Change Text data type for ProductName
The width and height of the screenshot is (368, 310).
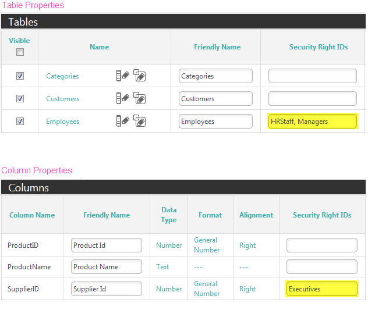(x=162, y=267)
